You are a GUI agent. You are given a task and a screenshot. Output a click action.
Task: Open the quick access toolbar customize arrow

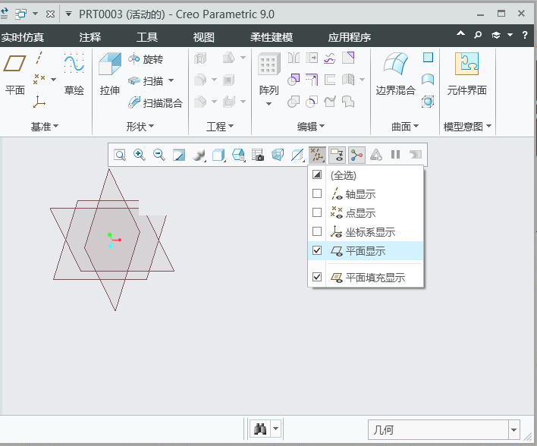click(x=68, y=14)
